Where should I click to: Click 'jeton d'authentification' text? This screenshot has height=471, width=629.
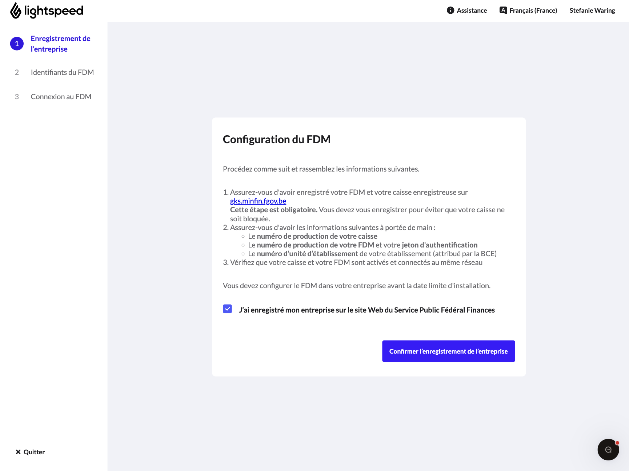(x=440, y=245)
